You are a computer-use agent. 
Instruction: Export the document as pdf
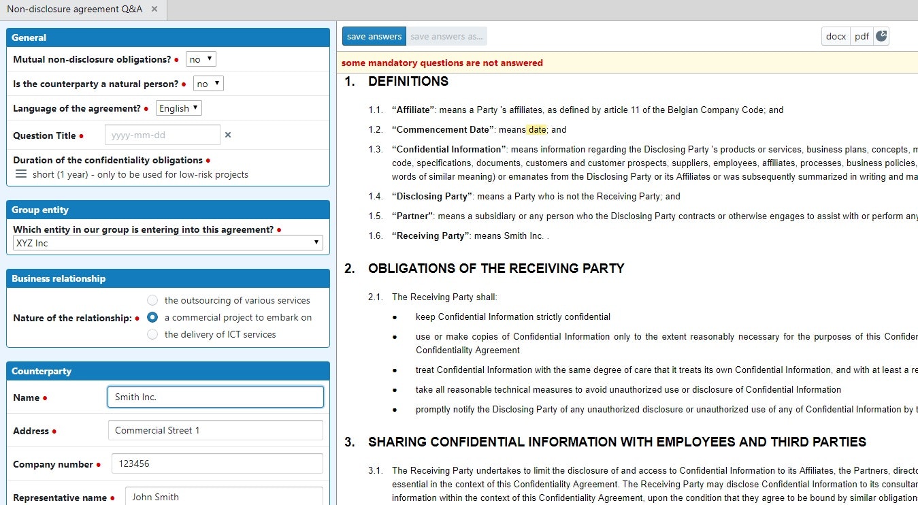[862, 37]
